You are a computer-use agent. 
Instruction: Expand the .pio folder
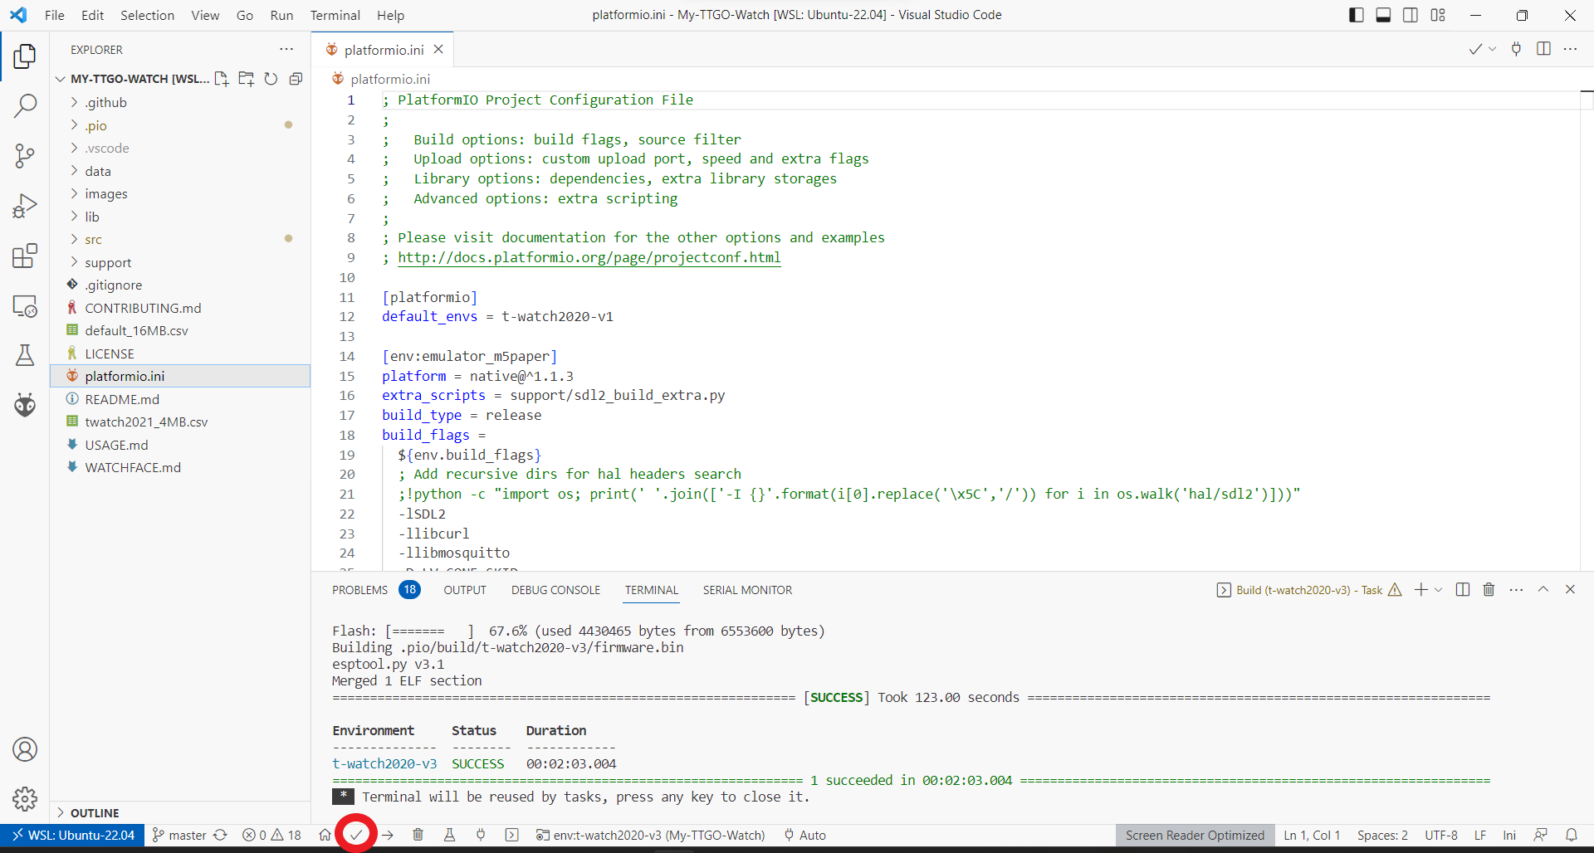pyautogui.click(x=179, y=125)
